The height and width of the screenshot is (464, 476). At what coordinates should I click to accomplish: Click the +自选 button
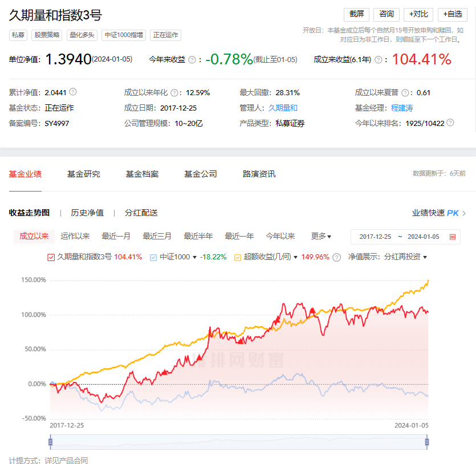(x=452, y=14)
